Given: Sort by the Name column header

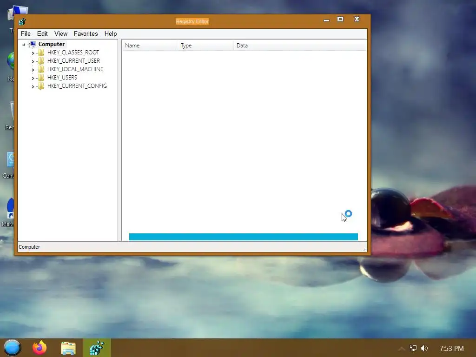Looking at the screenshot, I should point(150,46).
